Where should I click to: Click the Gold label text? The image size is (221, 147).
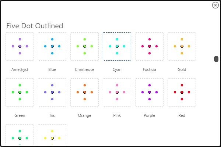coord(182,69)
